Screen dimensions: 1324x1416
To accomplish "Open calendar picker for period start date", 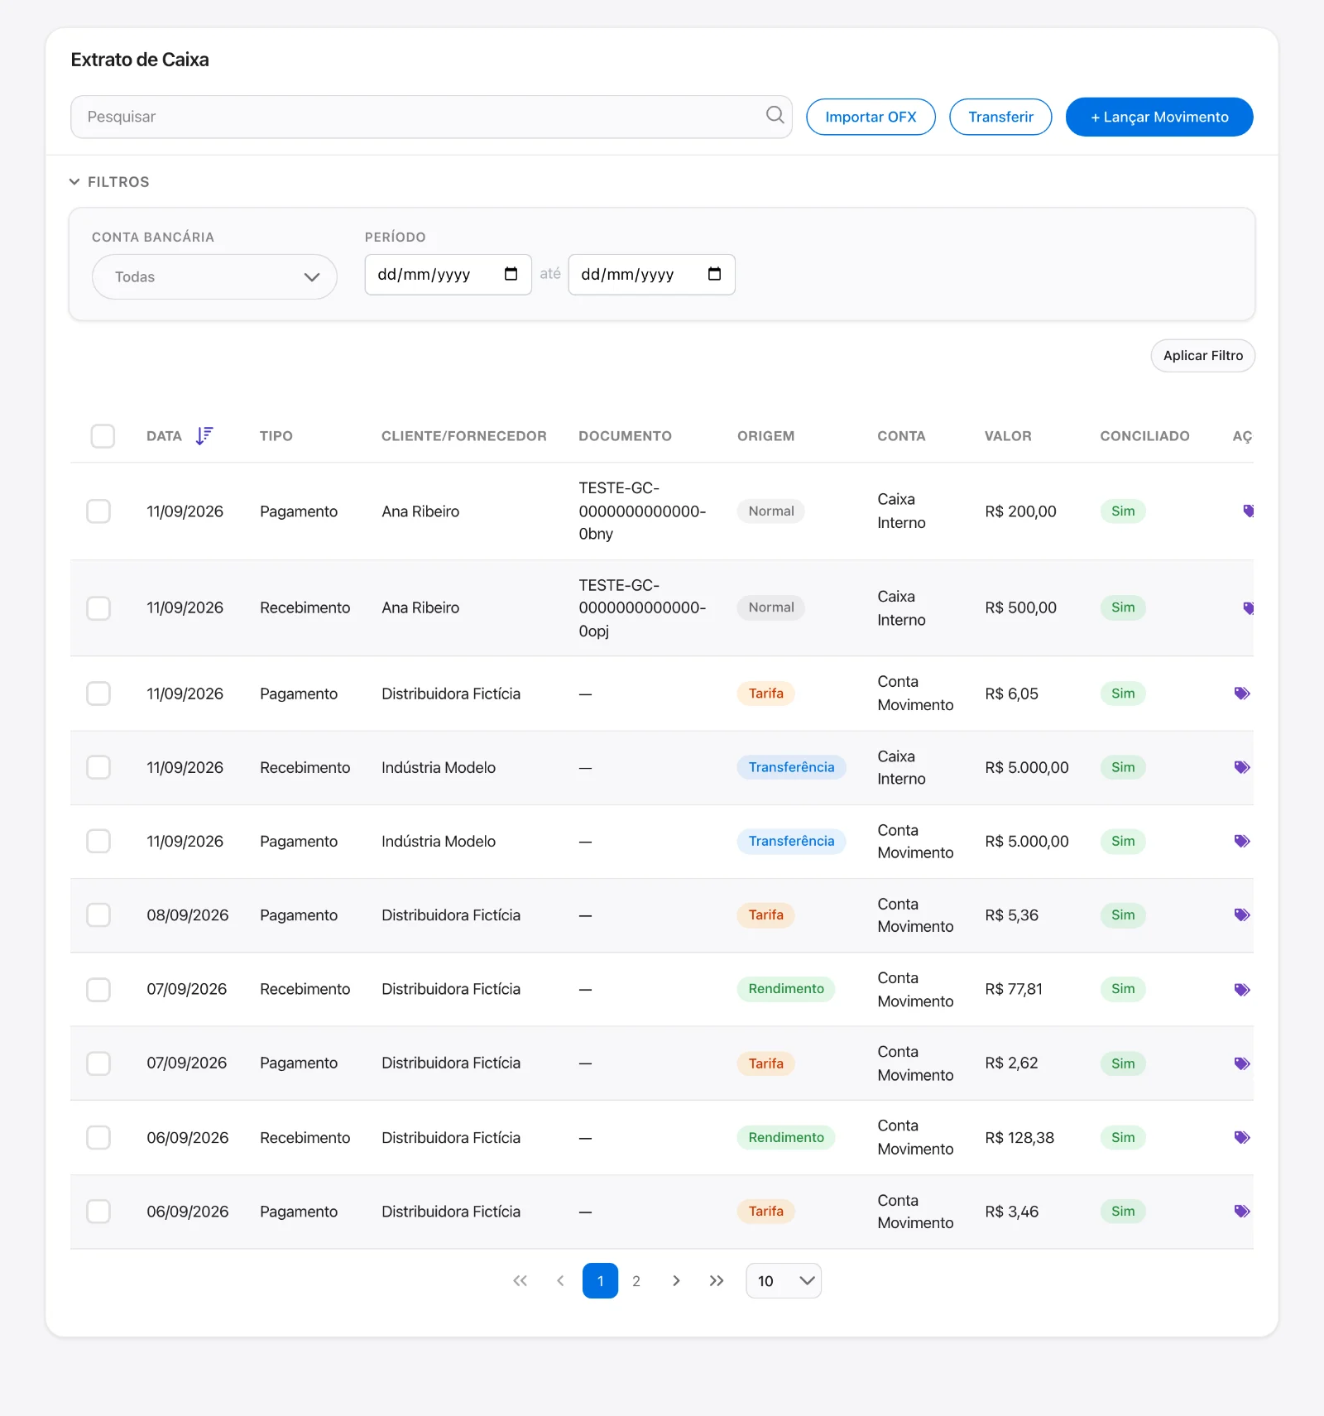I will point(511,274).
